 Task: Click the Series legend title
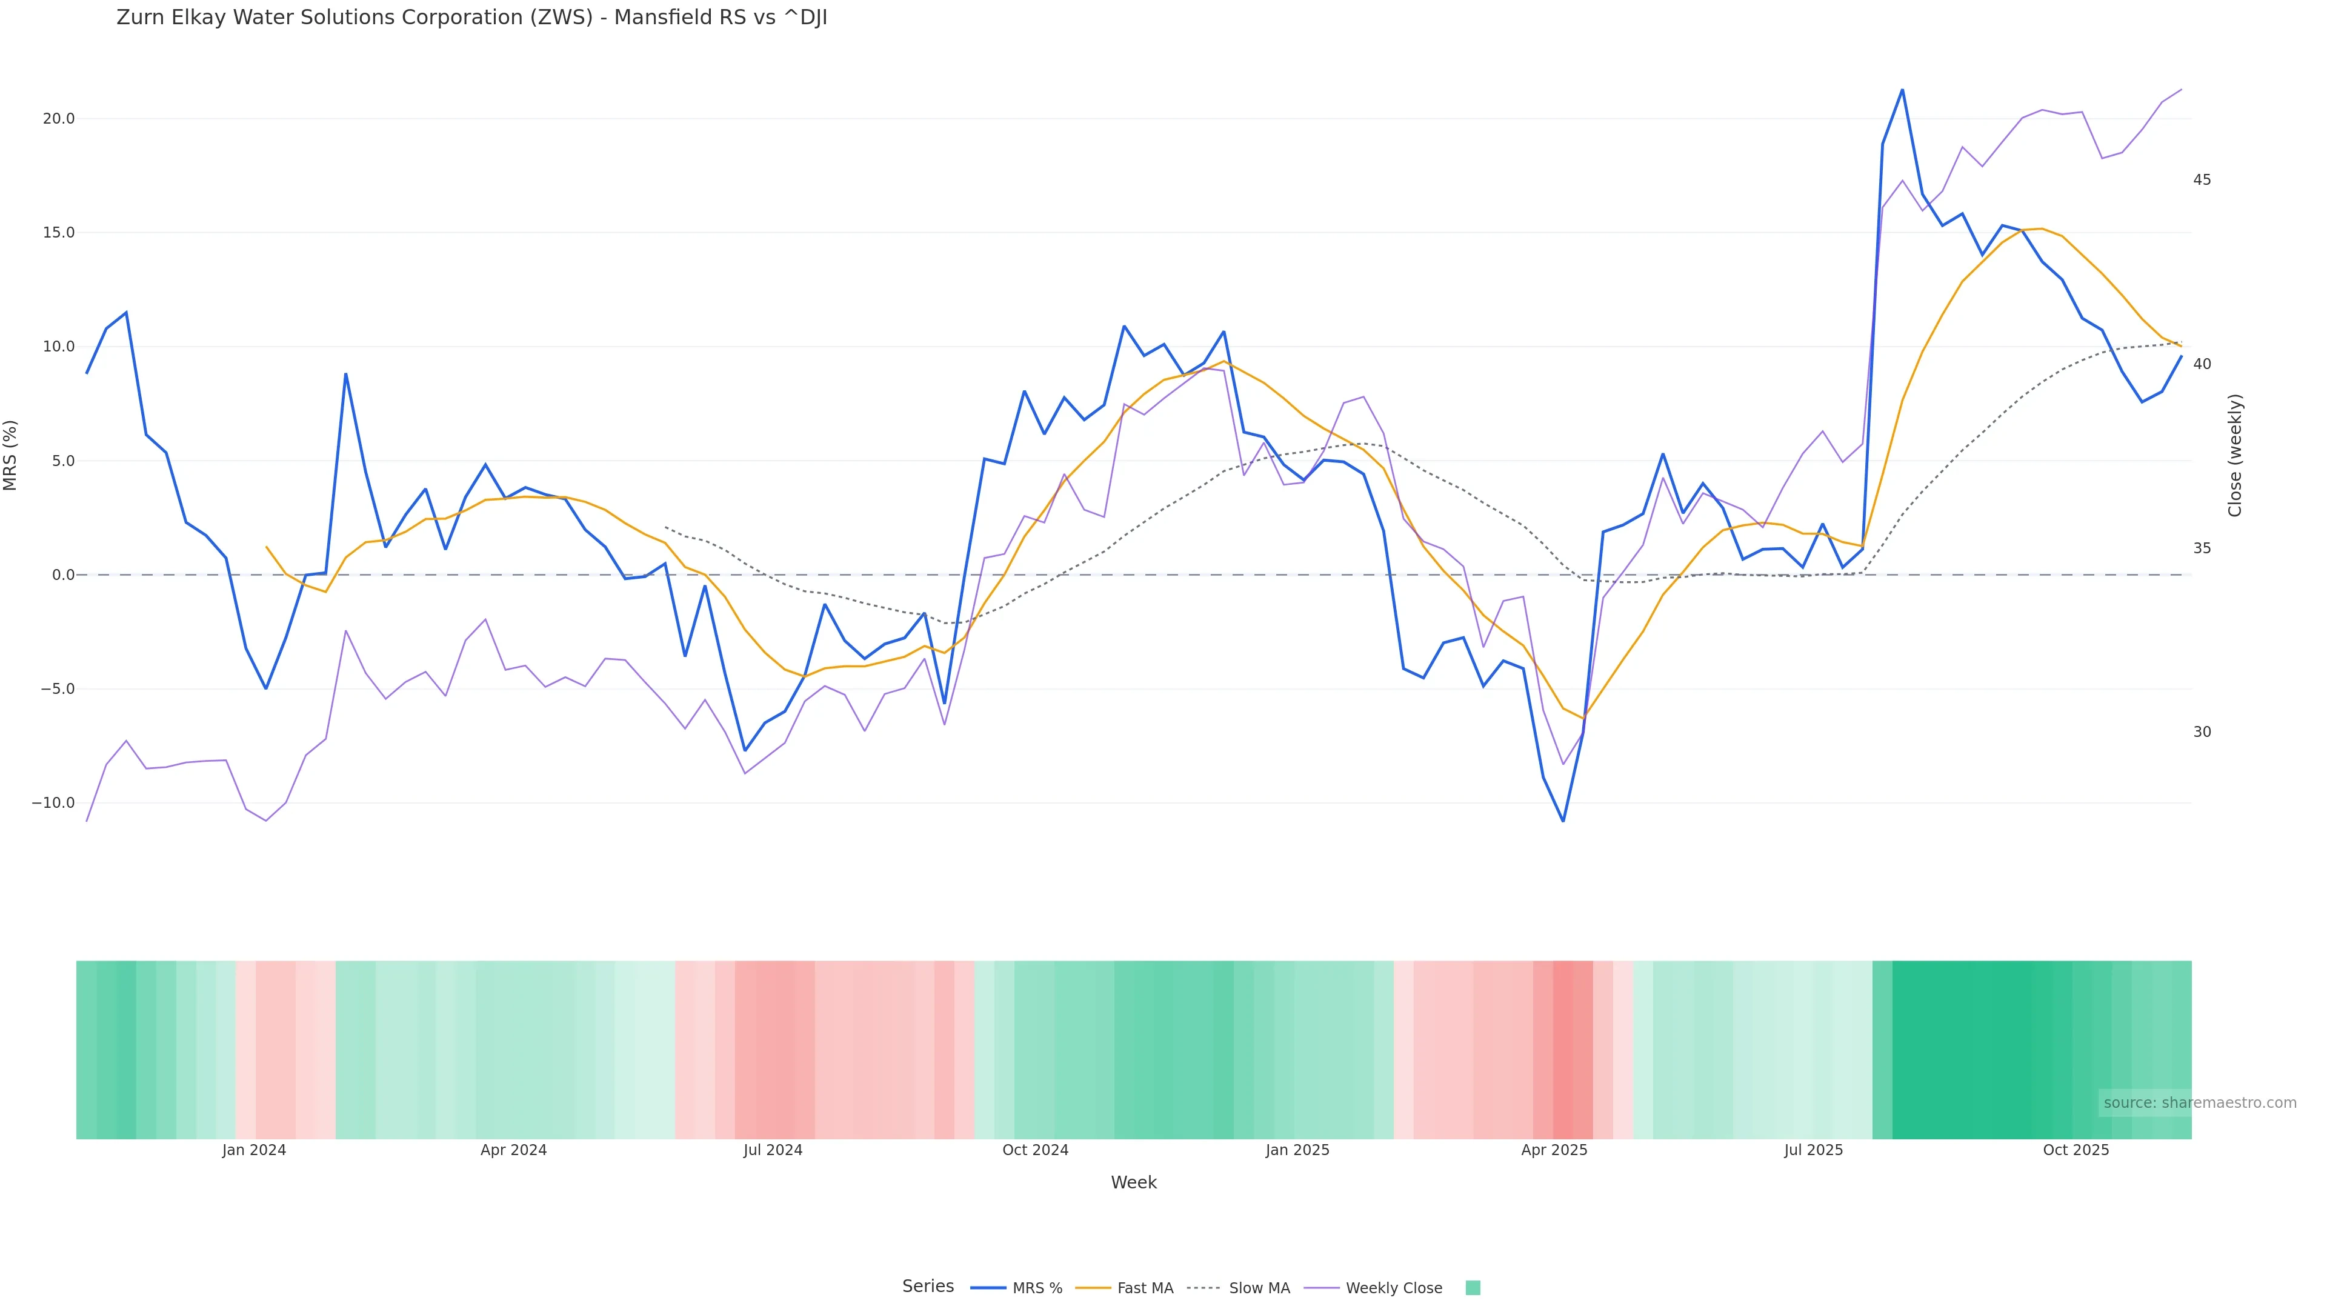click(928, 1287)
